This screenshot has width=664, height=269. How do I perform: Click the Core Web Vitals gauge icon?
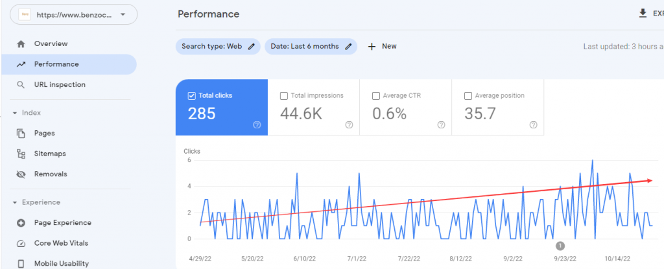(21, 244)
